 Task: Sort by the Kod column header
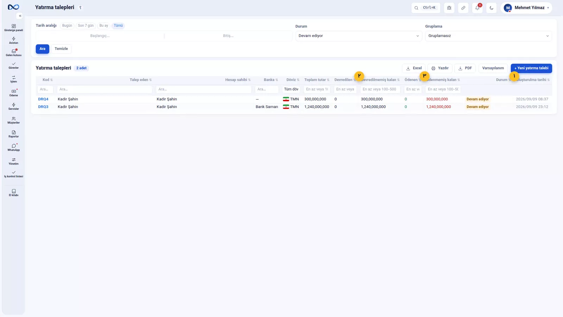[x=48, y=80]
